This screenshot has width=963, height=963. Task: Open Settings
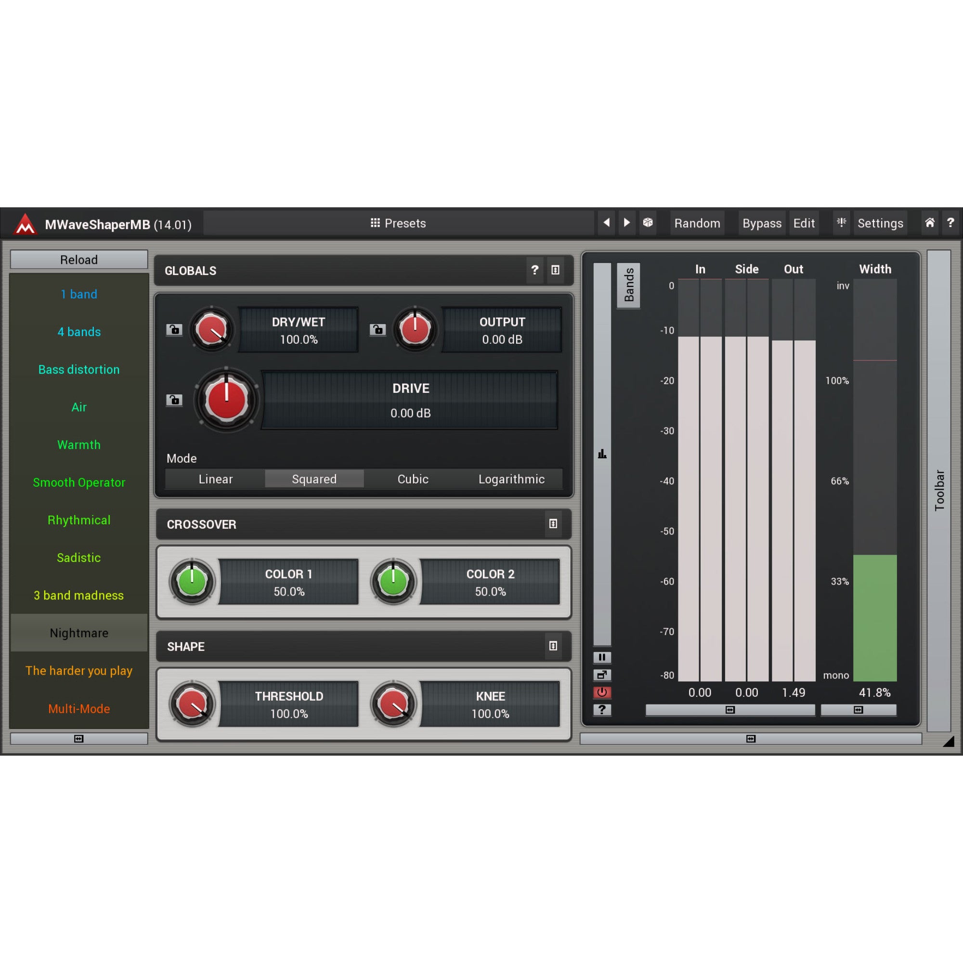click(880, 223)
